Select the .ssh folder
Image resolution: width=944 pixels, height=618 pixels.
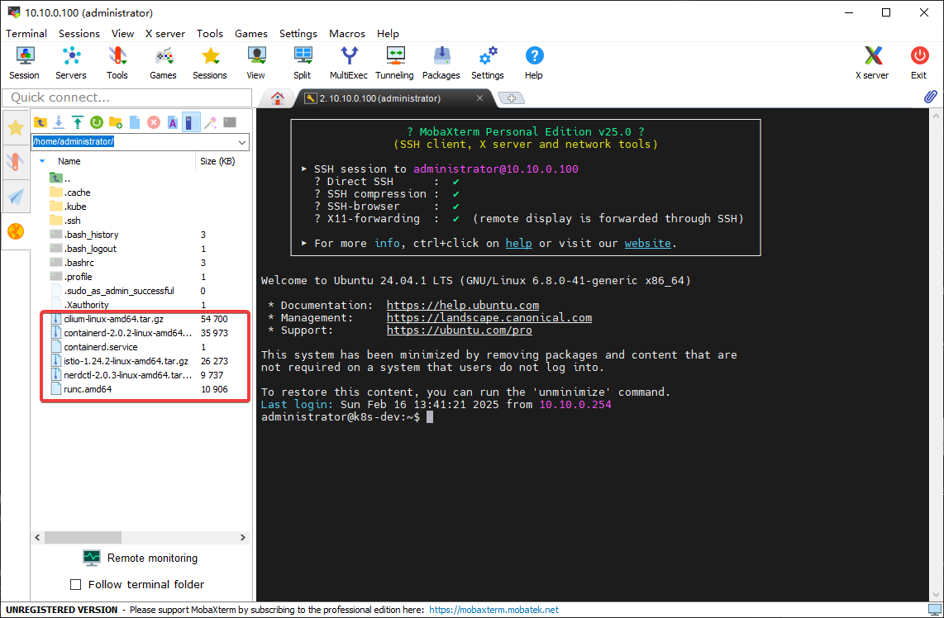(72, 221)
